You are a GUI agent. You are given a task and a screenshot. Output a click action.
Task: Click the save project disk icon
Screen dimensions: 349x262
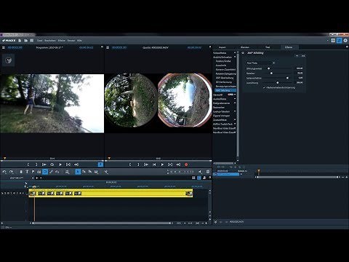(31, 41)
